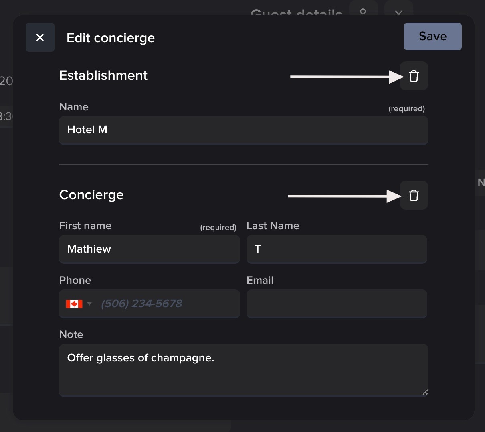
Task: Focus the empty Email input field
Action: pos(337,304)
